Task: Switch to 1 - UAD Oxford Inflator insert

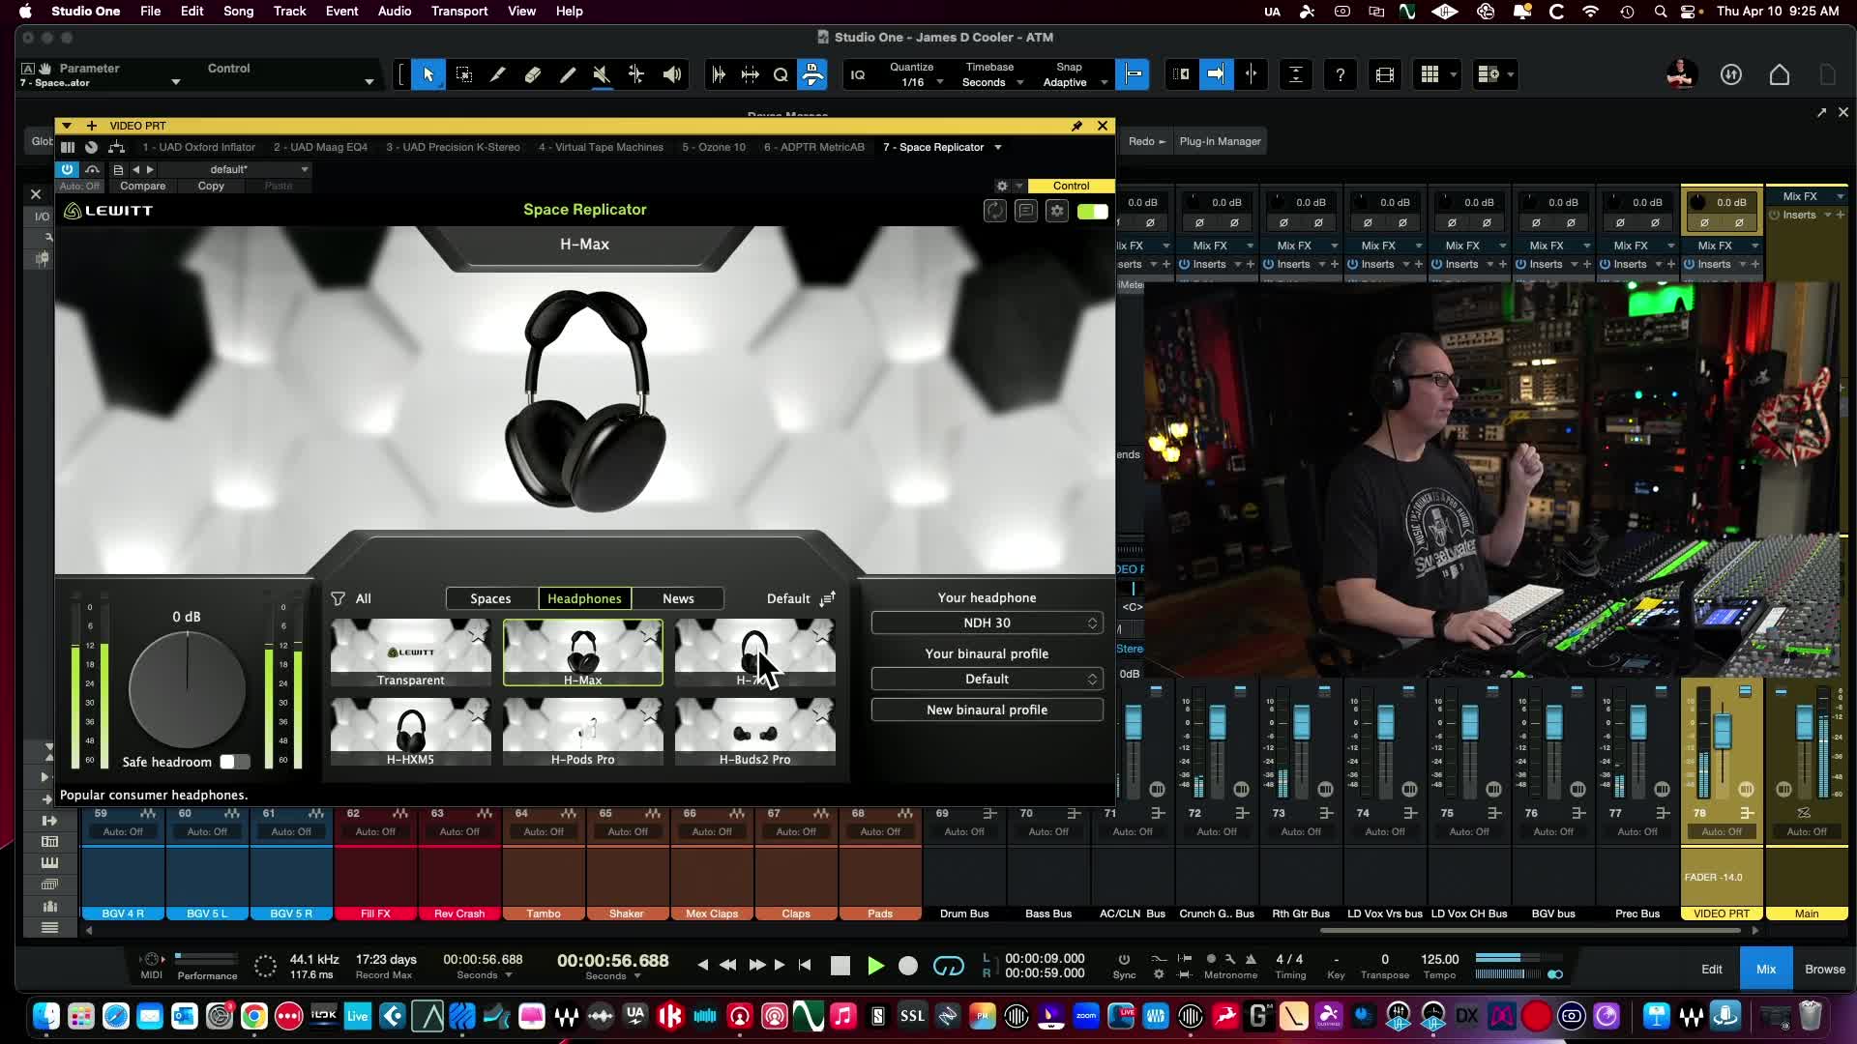Action: pyautogui.click(x=198, y=148)
